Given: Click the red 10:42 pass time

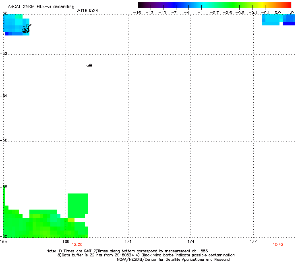Looking at the screenshot, I should click(x=278, y=245).
